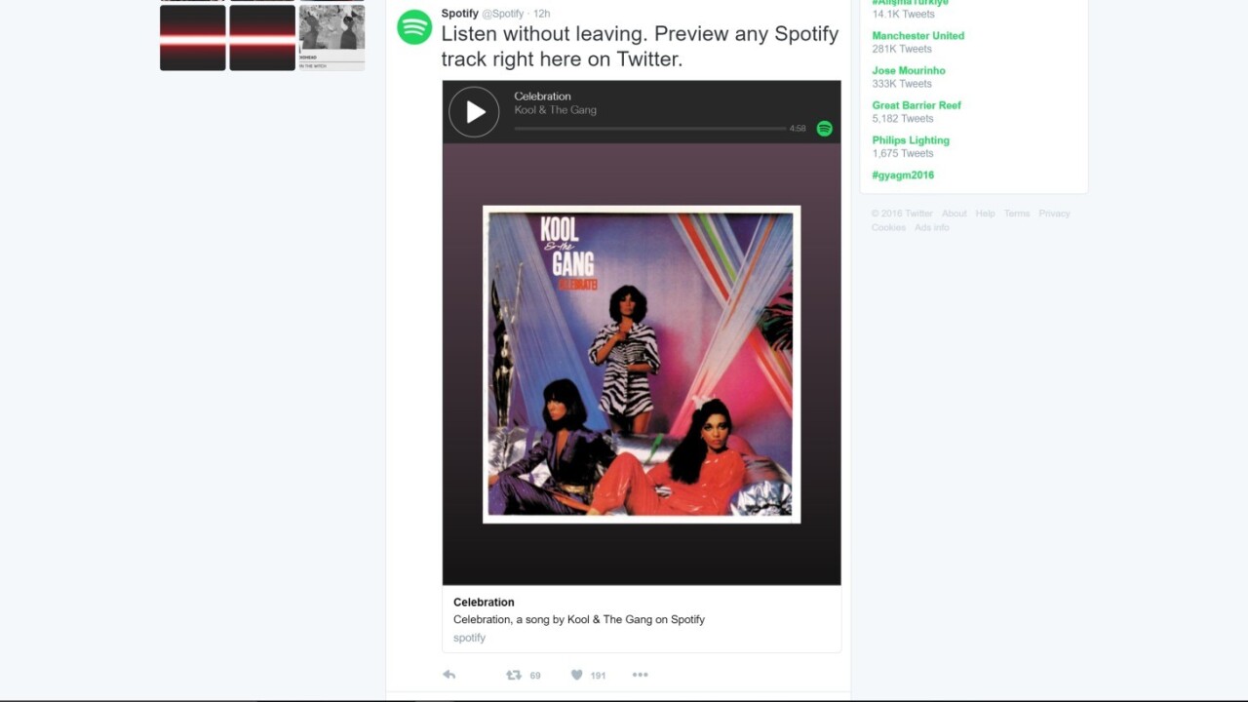
Task: Open the Jose Mourinho trend
Action: pos(909,71)
